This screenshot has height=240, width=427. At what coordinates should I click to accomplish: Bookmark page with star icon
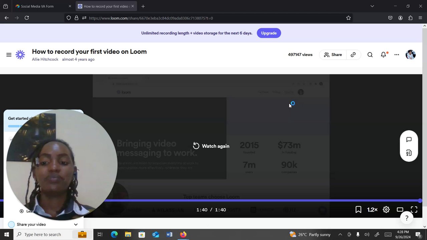(x=348, y=18)
